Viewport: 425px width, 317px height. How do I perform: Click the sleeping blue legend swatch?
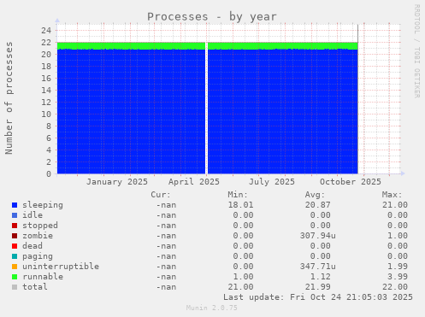coord(15,205)
